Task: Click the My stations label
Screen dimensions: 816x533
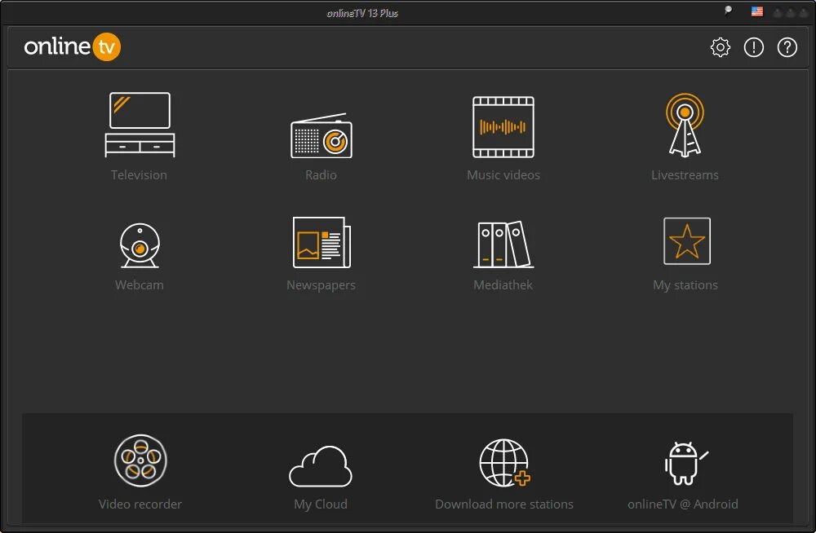Action: (x=685, y=285)
